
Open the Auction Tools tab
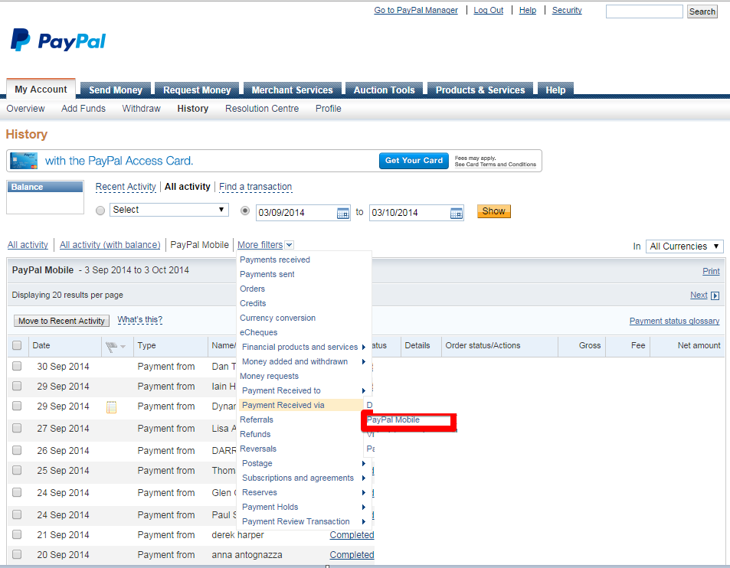tap(384, 90)
